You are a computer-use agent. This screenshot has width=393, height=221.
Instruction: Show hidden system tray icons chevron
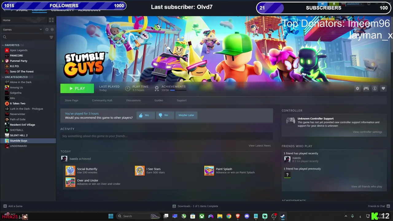click(x=346, y=216)
